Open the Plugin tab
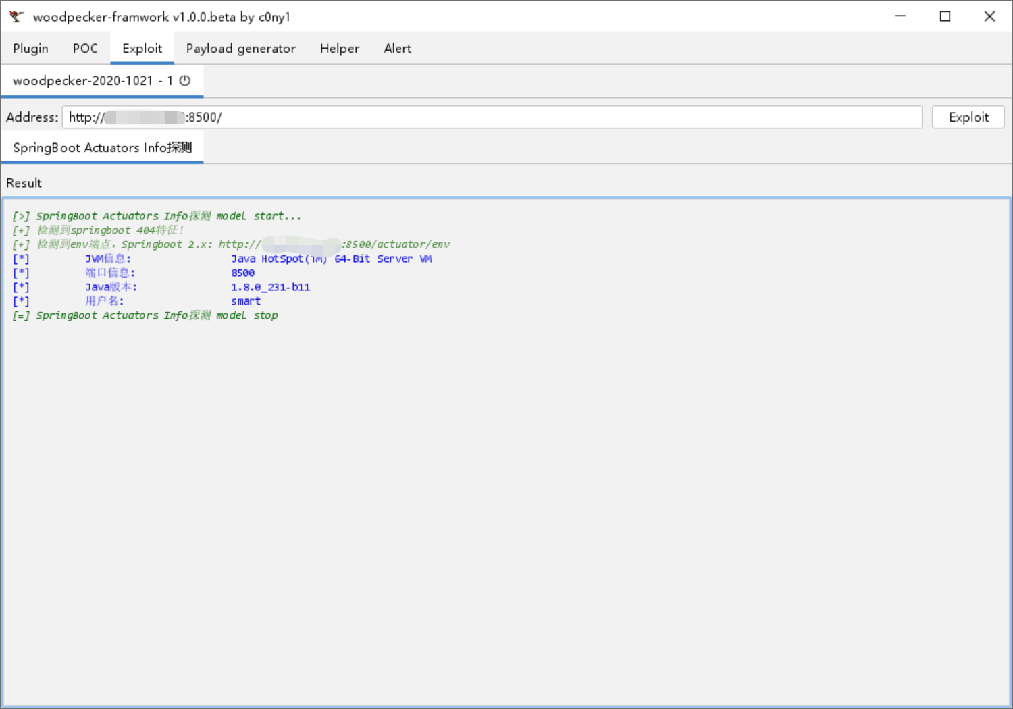The height and width of the screenshot is (709, 1013). click(30, 49)
